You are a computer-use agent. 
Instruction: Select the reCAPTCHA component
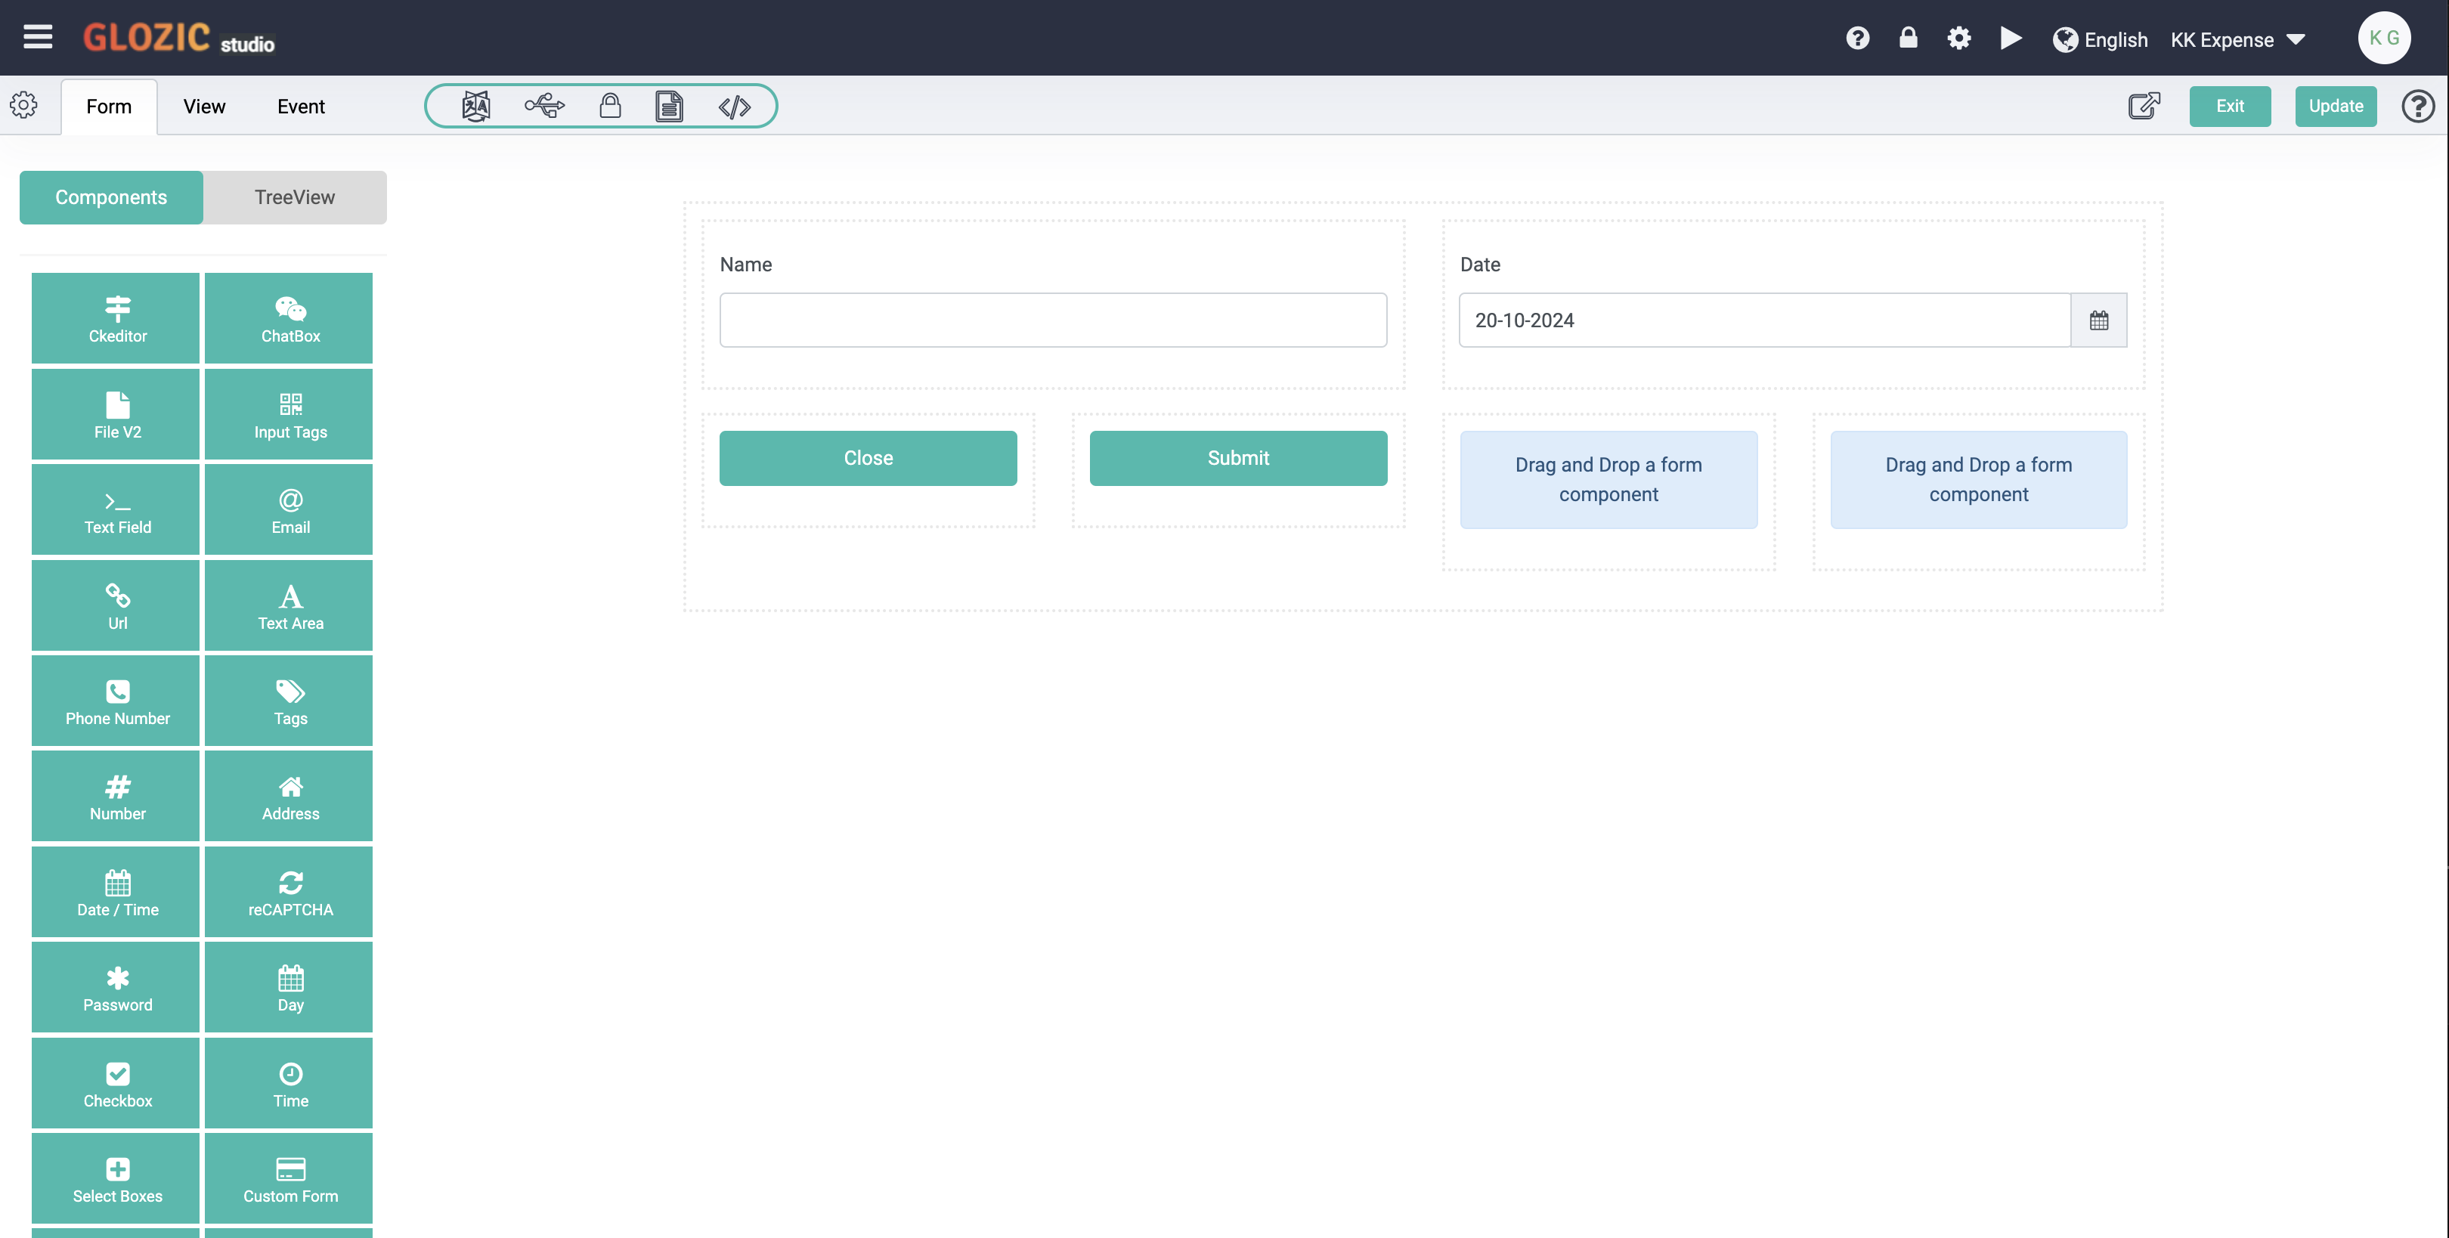click(x=289, y=892)
